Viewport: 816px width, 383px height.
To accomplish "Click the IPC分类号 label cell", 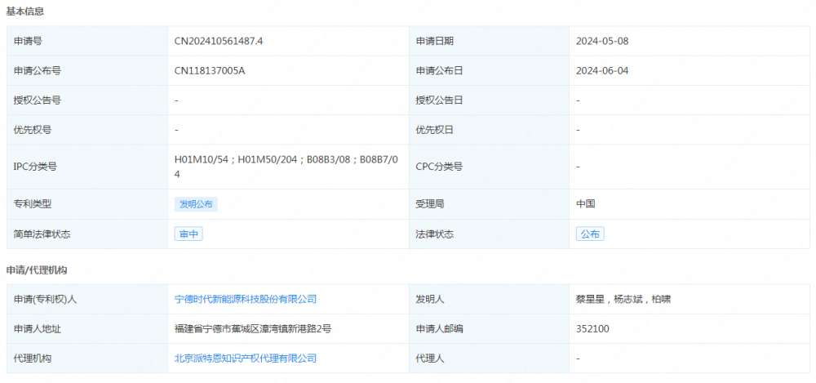I will pyautogui.click(x=87, y=167).
